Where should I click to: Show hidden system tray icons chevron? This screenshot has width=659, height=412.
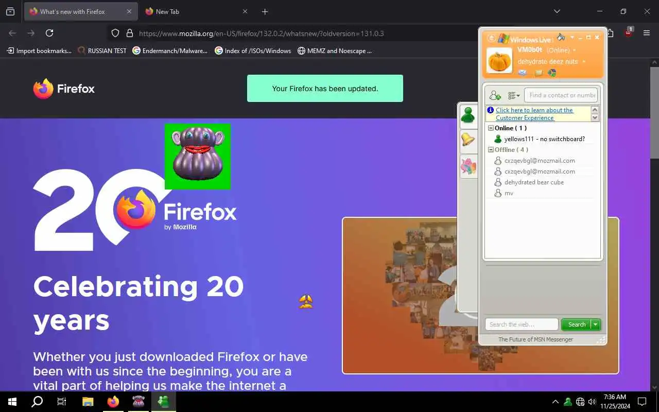click(555, 402)
